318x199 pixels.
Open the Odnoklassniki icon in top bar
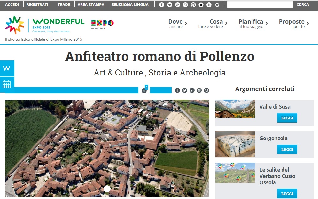coord(209,5)
